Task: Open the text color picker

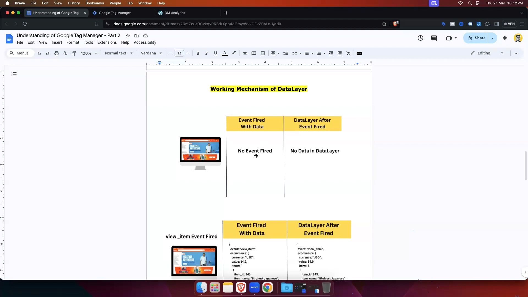Action: pyautogui.click(x=225, y=53)
